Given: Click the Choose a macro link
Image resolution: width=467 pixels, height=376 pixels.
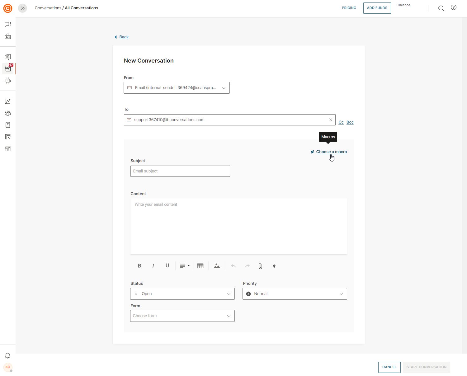Looking at the screenshot, I should tap(331, 152).
